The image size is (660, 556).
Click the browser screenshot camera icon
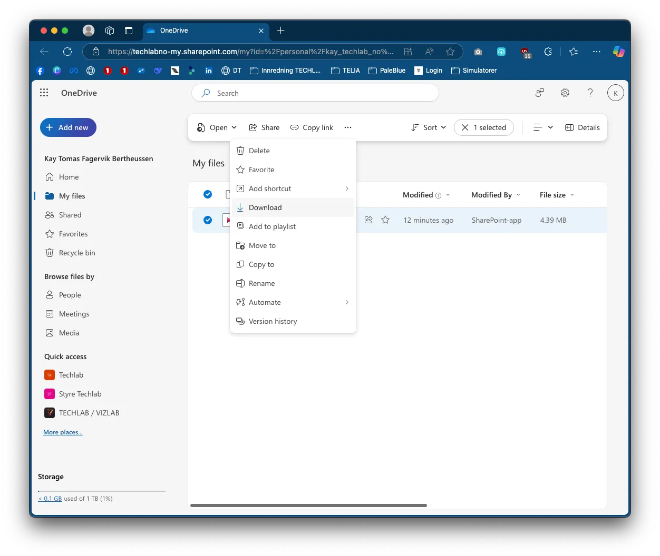click(x=478, y=52)
